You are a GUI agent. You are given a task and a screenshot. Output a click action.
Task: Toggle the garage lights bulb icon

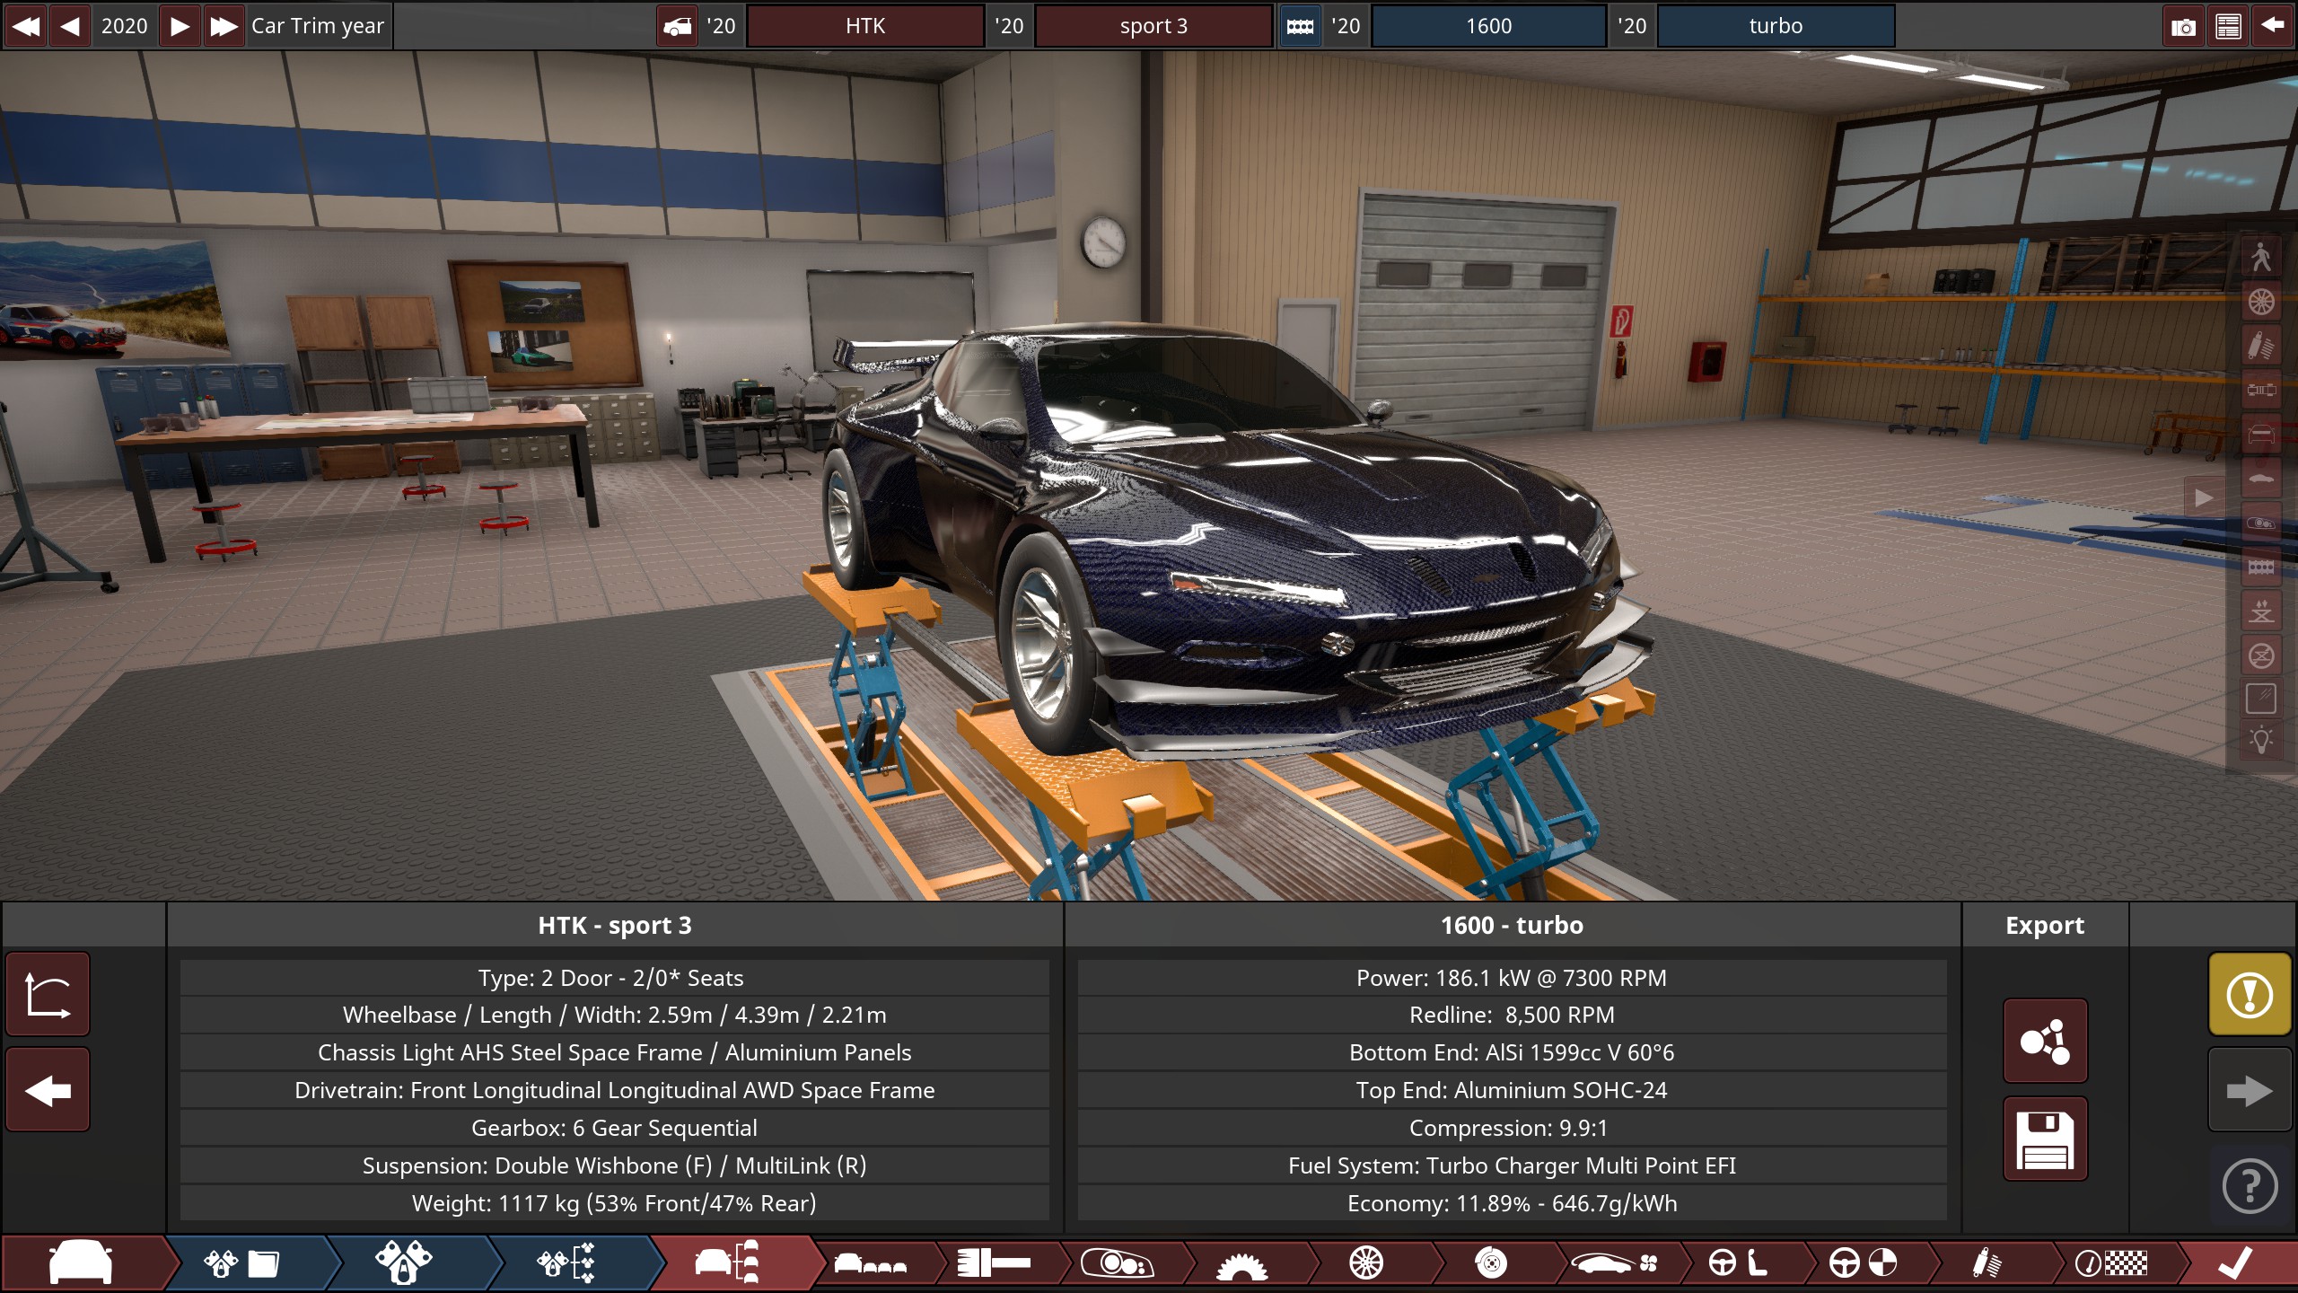[x=2261, y=742]
